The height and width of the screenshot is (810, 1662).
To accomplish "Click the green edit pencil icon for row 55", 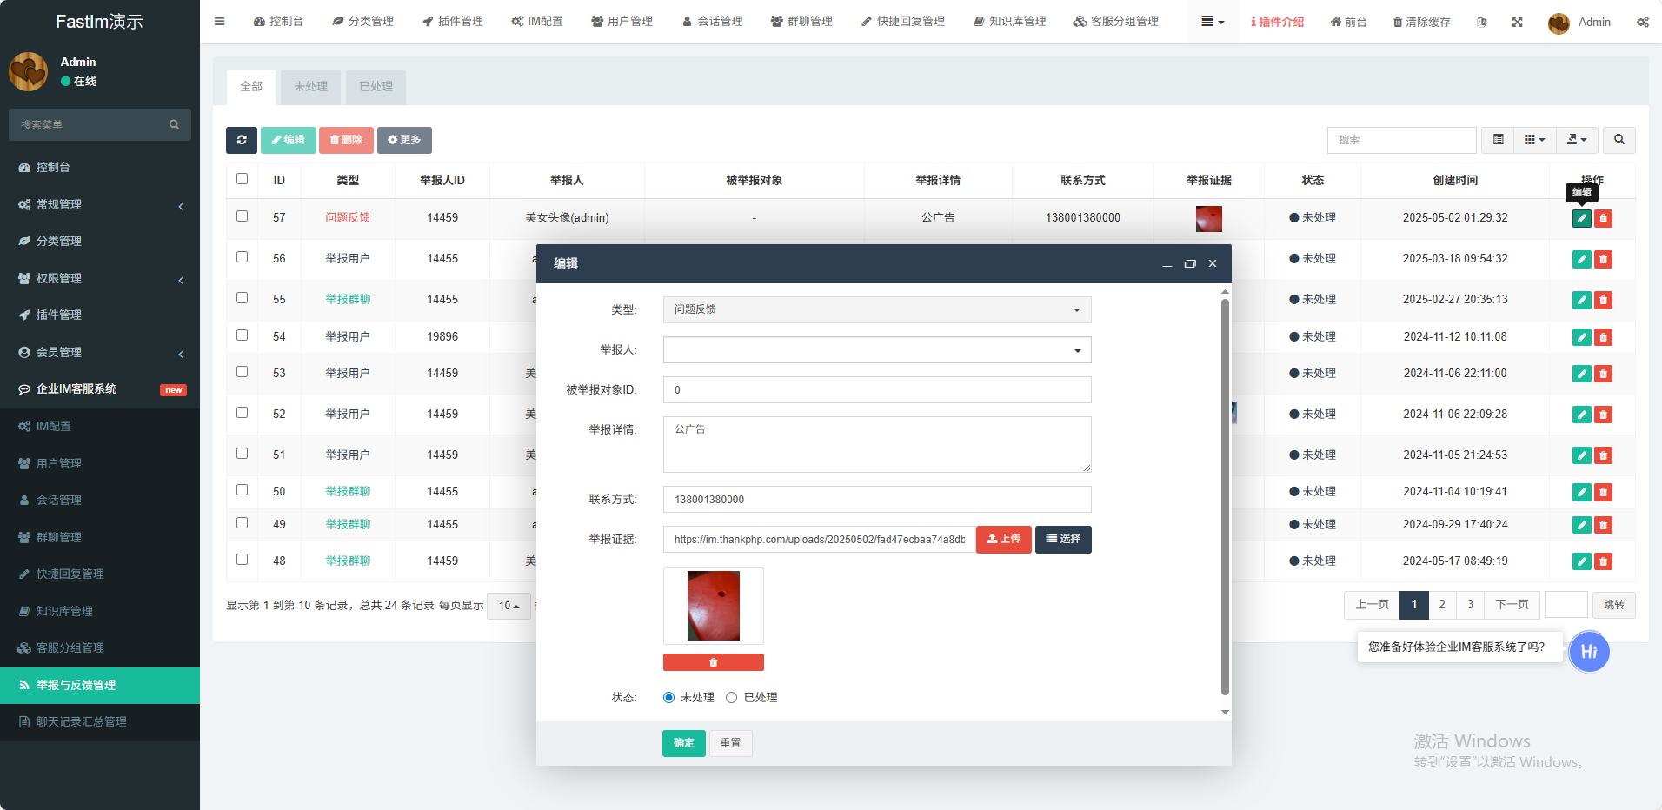I will [x=1581, y=300].
